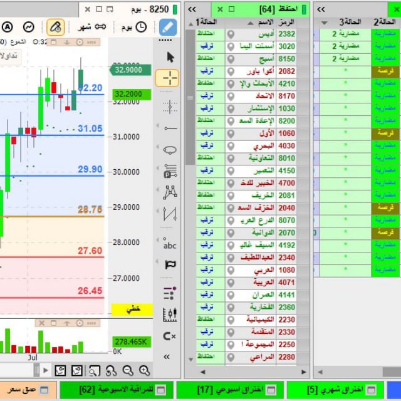Click the watchlist vertical scrollbar thumb
Screen dimensions: 401x401
190,97
